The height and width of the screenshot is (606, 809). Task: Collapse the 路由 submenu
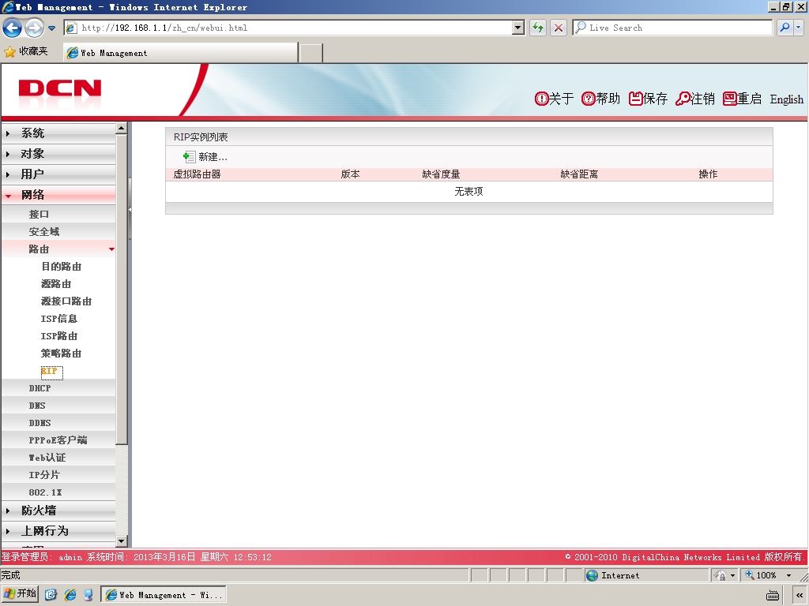point(58,249)
